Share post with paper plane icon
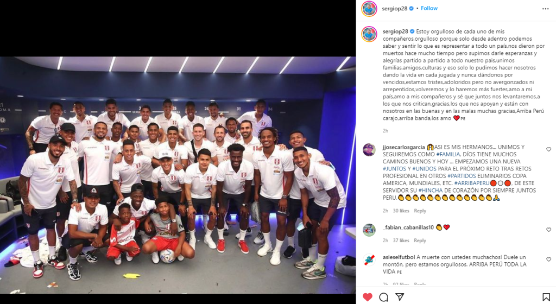 (400, 297)
